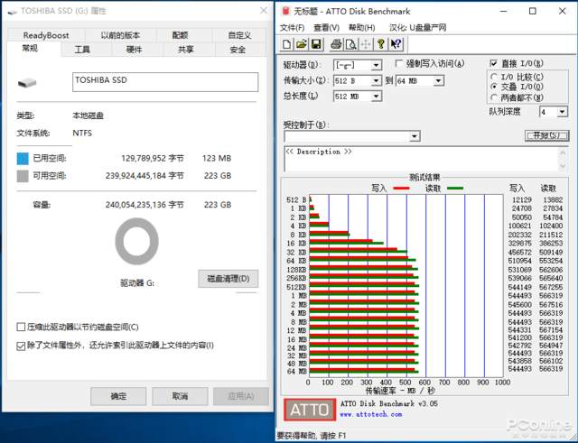Click the Description scrollbar down arrow
This screenshot has height=443, width=578.
563,166
